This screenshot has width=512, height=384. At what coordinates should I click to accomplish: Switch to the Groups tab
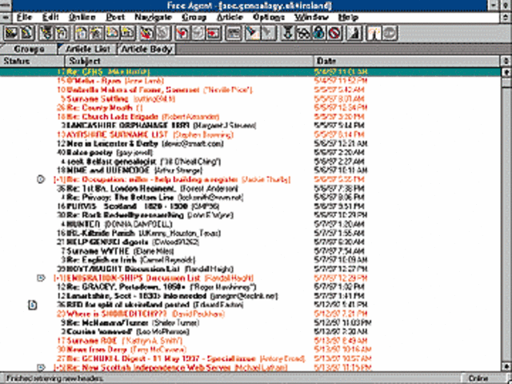[x=29, y=49]
